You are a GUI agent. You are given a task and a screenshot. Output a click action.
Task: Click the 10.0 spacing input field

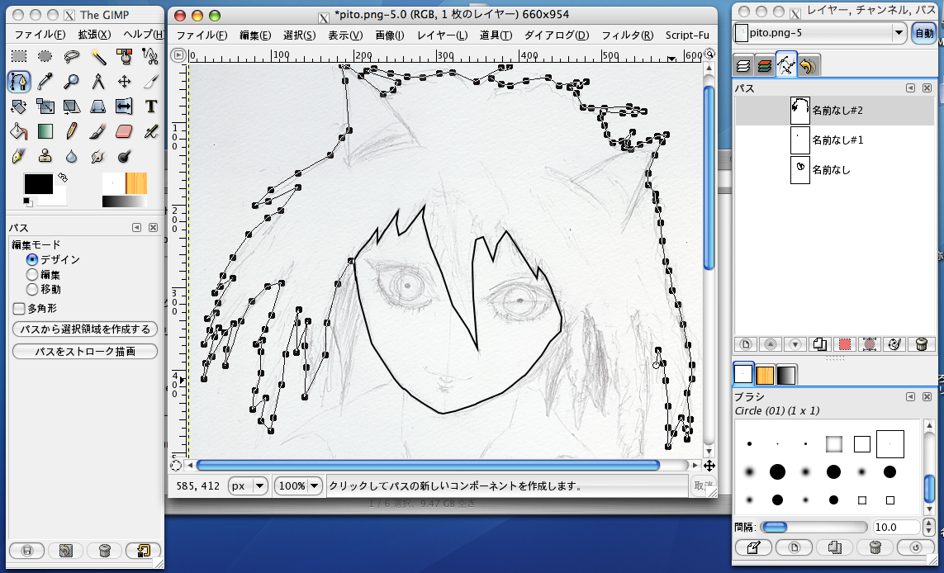tap(896, 528)
